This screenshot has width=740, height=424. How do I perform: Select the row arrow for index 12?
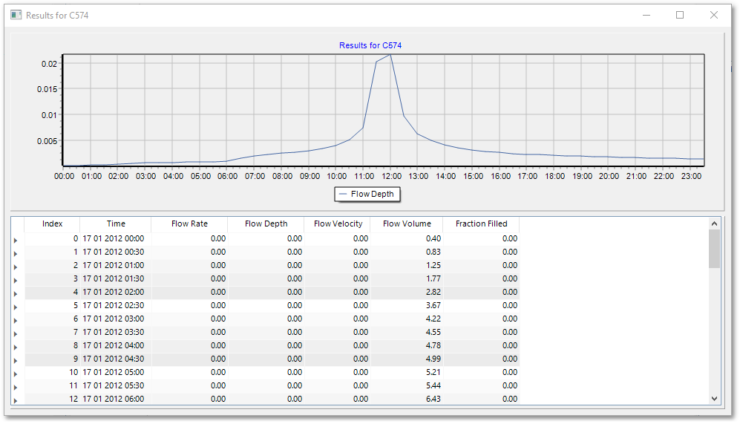point(16,401)
